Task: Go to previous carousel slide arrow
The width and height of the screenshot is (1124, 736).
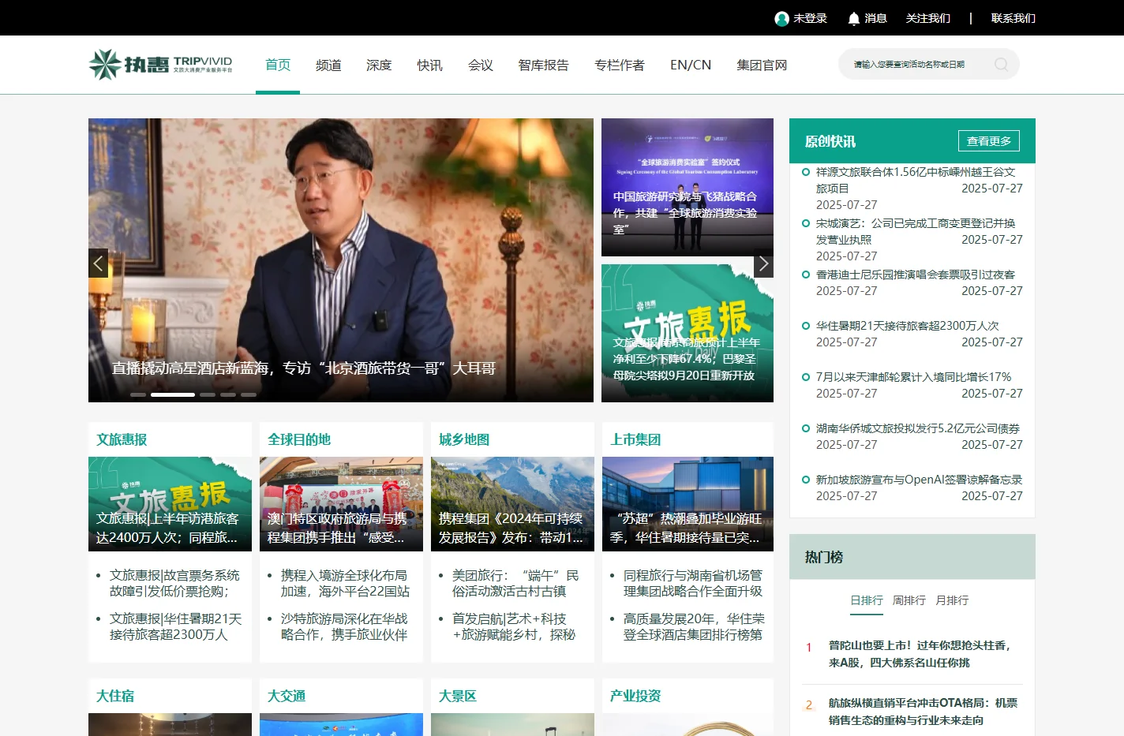Action: tap(99, 263)
